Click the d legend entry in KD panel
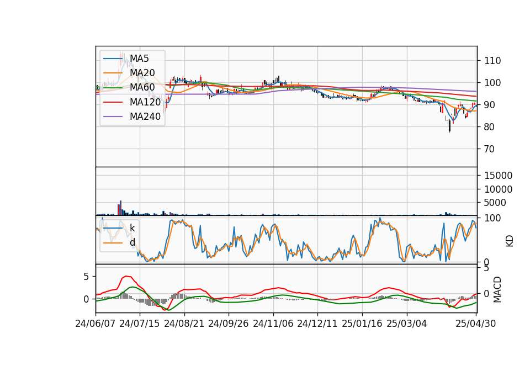The width and height of the screenshot is (530, 381). 132,242
